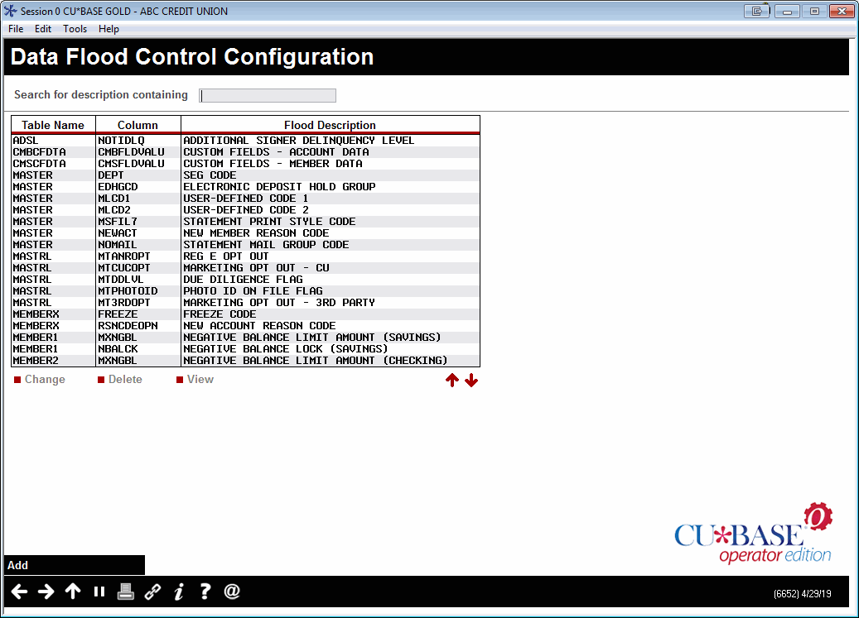
Task: Select the NEW ACCOUNT REASON CODE row
Action: click(x=245, y=326)
